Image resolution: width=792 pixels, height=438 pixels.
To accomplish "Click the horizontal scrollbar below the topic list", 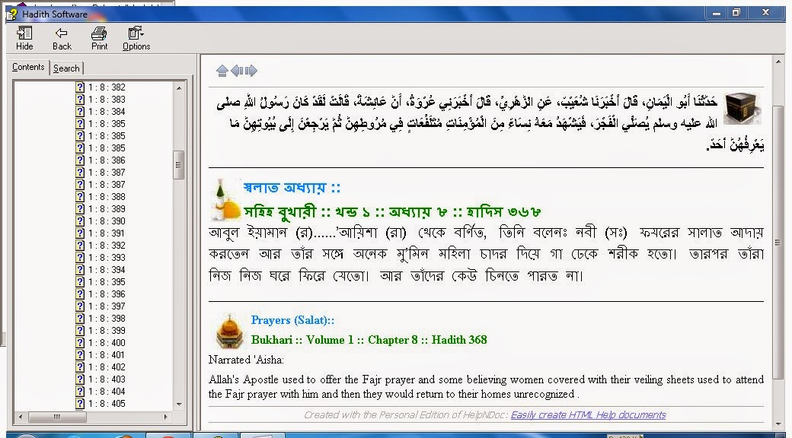I will point(57,416).
